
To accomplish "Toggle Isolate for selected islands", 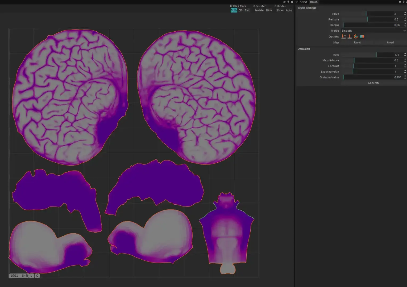I will [x=259, y=10].
